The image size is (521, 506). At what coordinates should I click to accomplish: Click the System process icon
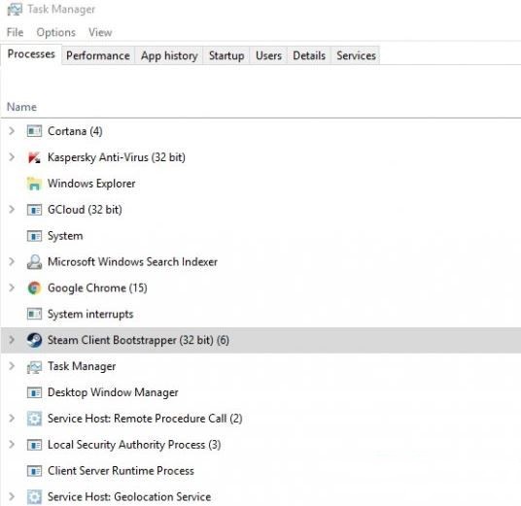pos(34,236)
